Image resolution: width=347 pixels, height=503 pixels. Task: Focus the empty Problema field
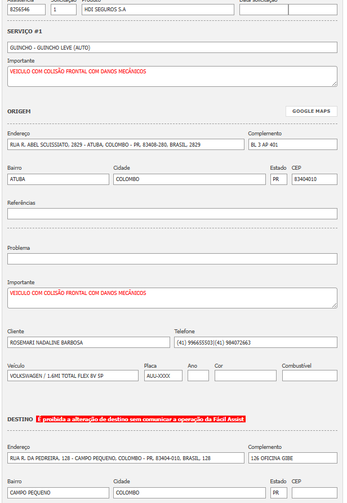[172, 259]
